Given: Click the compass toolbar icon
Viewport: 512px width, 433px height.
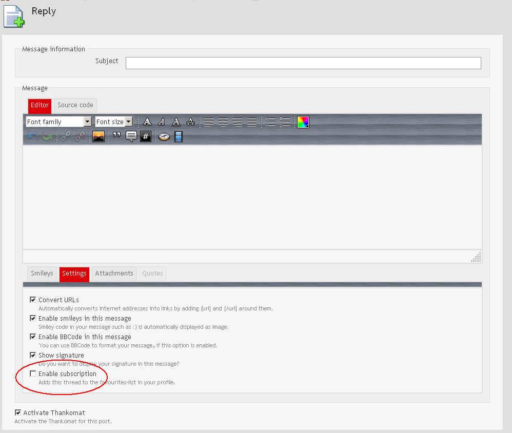Looking at the screenshot, I should point(164,136).
